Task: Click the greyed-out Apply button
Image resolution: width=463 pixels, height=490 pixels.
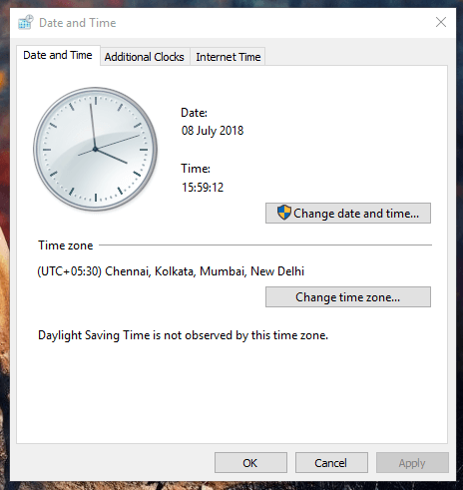Action: pos(412,462)
